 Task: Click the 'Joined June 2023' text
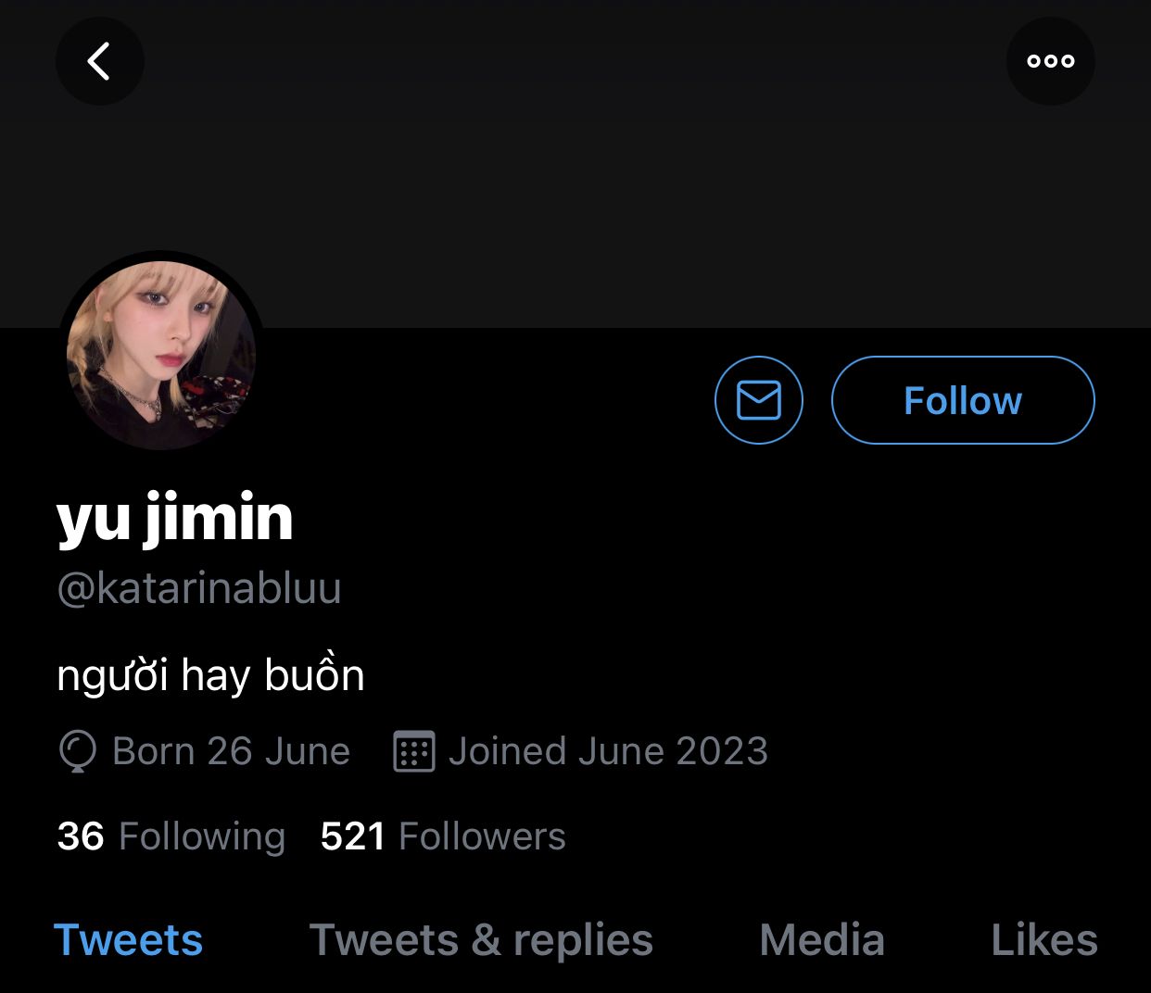coord(608,751)
